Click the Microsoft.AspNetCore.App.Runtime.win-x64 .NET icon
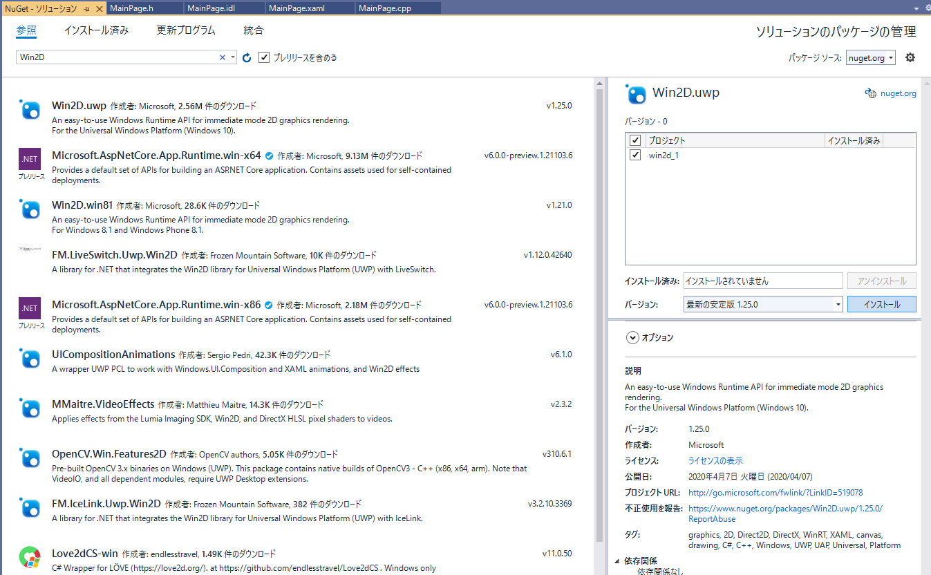931x575 pixels. tap(30, 159)
